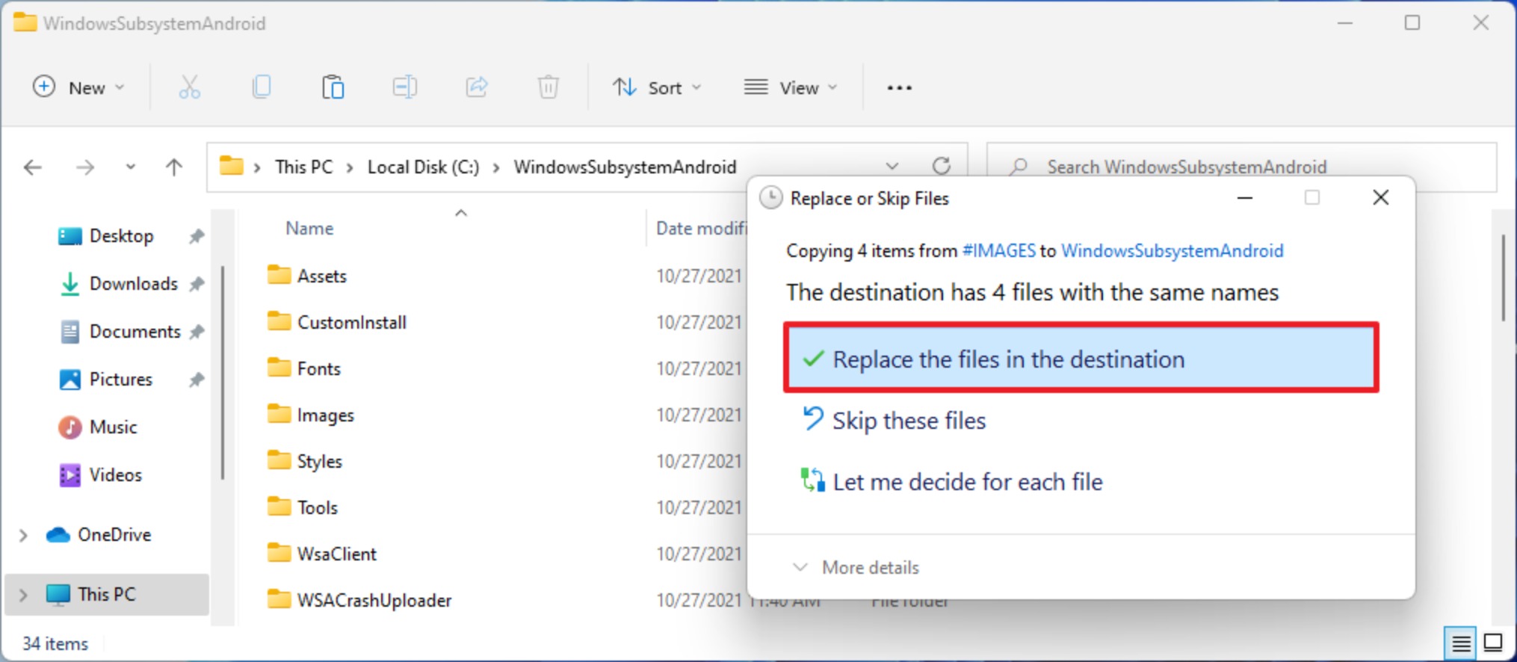Click the pin icon next to Downloads
Image resolution: width=1517 pixels, height=662 pixels.
[197, 285]
